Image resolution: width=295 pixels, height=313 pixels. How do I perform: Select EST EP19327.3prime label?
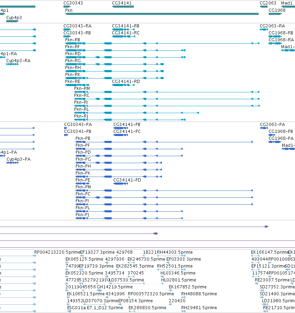pyautogui.click(x=97, y=252)
